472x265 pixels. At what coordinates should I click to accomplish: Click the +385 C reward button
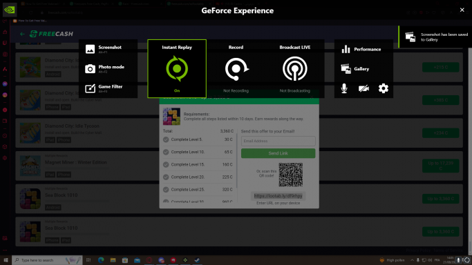441,100
